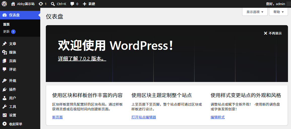
Task: Click the home icon beside Abby演示站
Action: (13, 4)
